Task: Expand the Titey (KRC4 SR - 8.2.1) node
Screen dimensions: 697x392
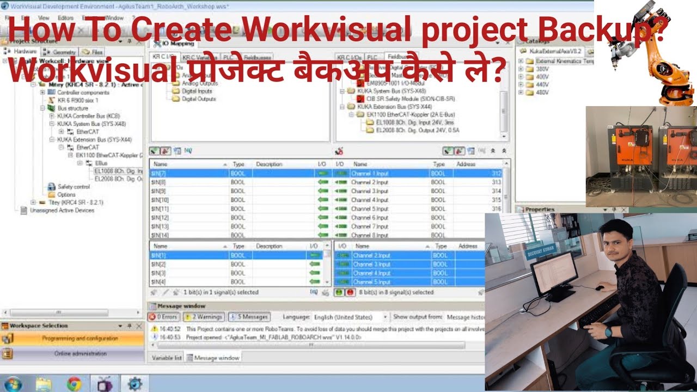Action: [x=34, y=203]
